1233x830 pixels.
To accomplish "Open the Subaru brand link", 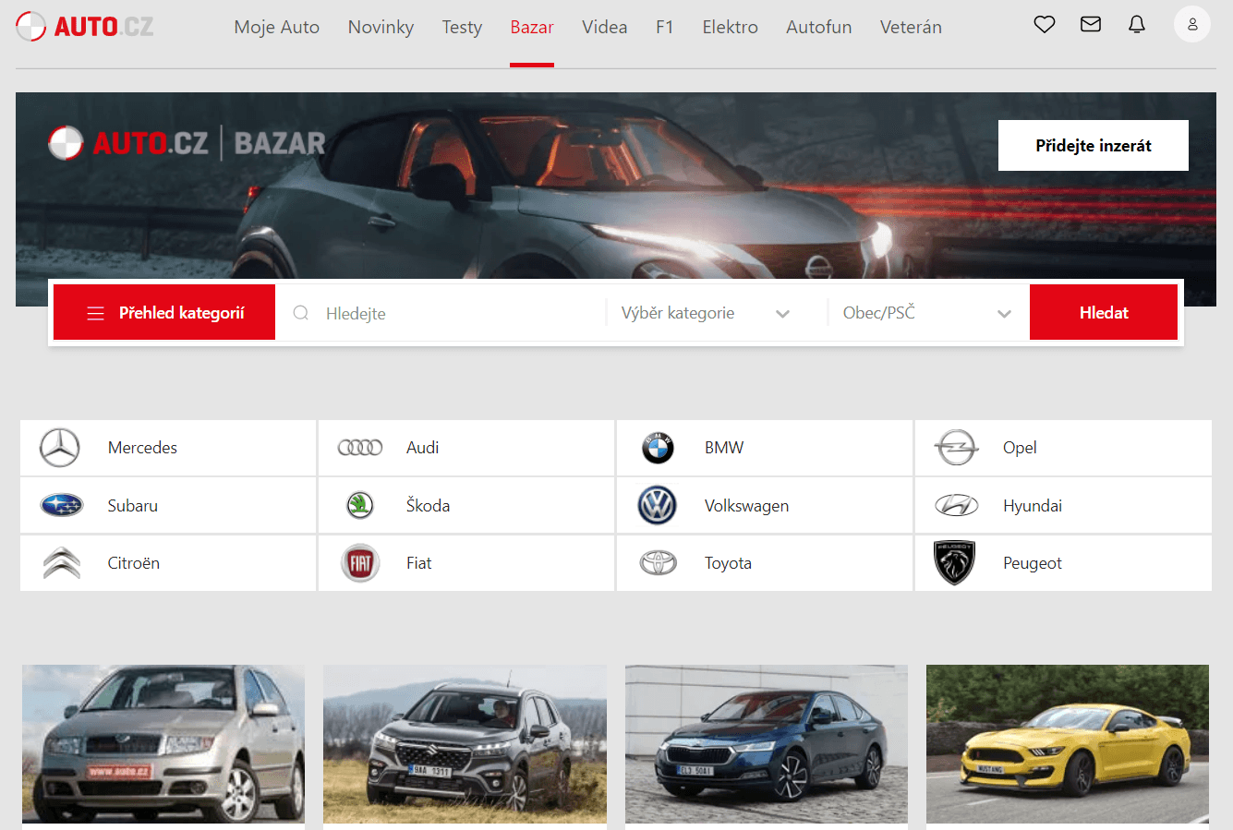I will [168, 505].
